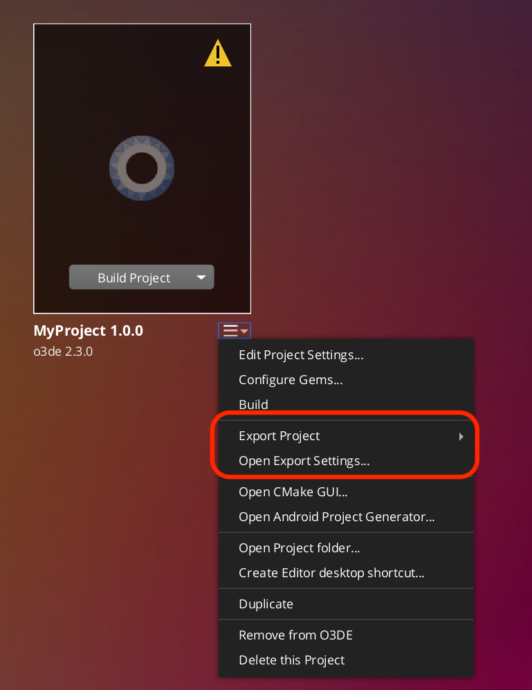
Task: Expand the Build Project dropdown arrow
Action: (201, 278)
